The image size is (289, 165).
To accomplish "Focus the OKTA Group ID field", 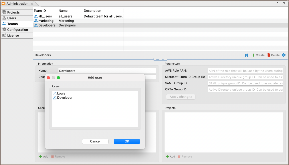I will coord(245,89).
